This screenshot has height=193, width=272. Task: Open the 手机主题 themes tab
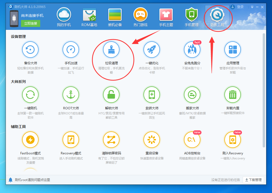point(166,17)
